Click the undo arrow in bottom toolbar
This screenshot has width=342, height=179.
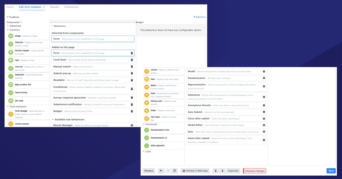[x=161, y=171]
